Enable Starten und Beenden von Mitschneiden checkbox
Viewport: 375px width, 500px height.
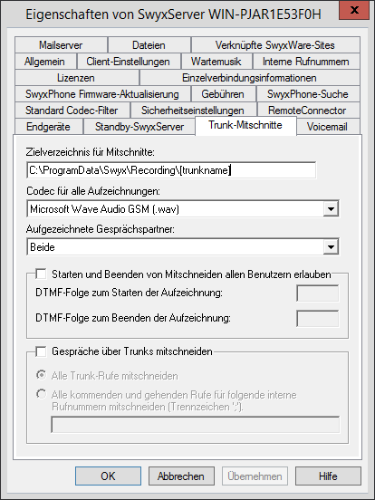click(x=41, y=274)
